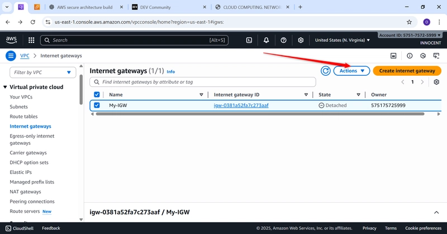This screenshot has width=447, height=234.
Task: Switch to AWS secure architecture build tab
Action: click(84, 7)
